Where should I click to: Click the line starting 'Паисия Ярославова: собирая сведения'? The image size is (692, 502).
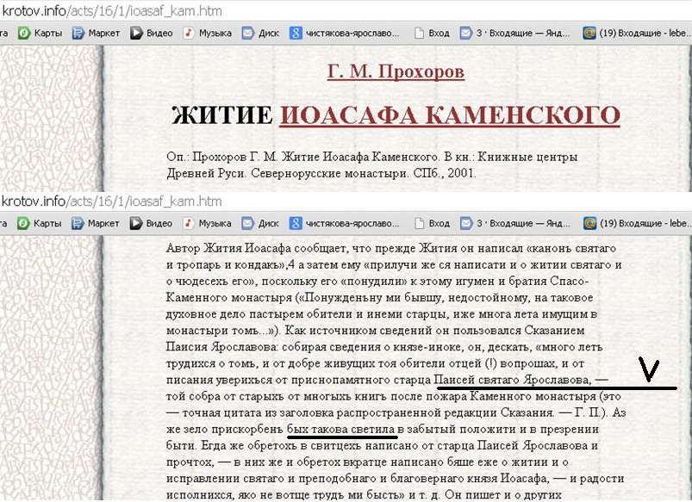384,347
